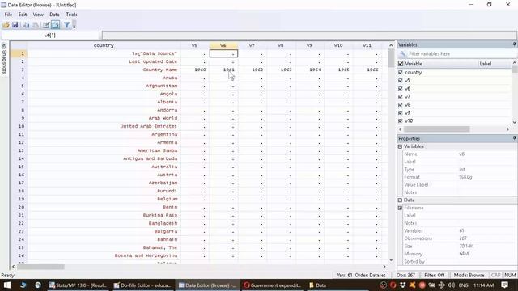
Task: Click the cell value entry bar
Action: (x=309, y=35)
